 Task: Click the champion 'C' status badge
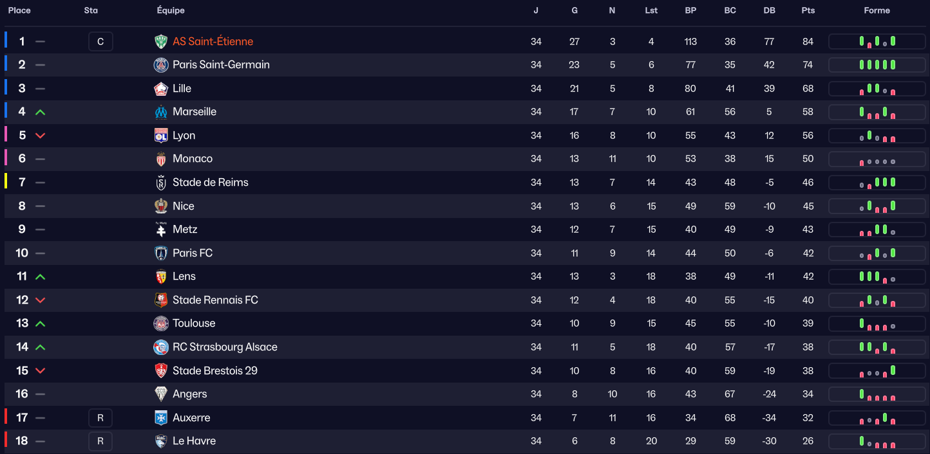click(x=100, y=42)
